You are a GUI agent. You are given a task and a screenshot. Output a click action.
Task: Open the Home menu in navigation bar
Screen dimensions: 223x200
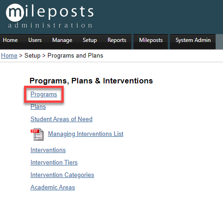pyautogui.click(x=10, y=40)
